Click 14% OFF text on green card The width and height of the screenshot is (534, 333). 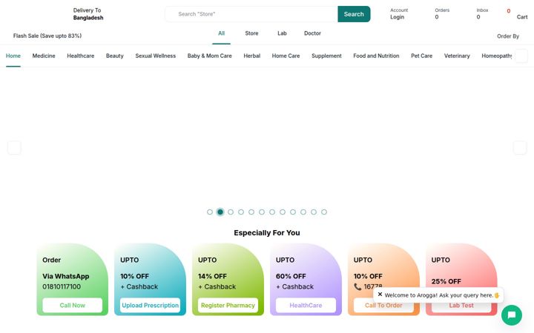tap(213, 276)
